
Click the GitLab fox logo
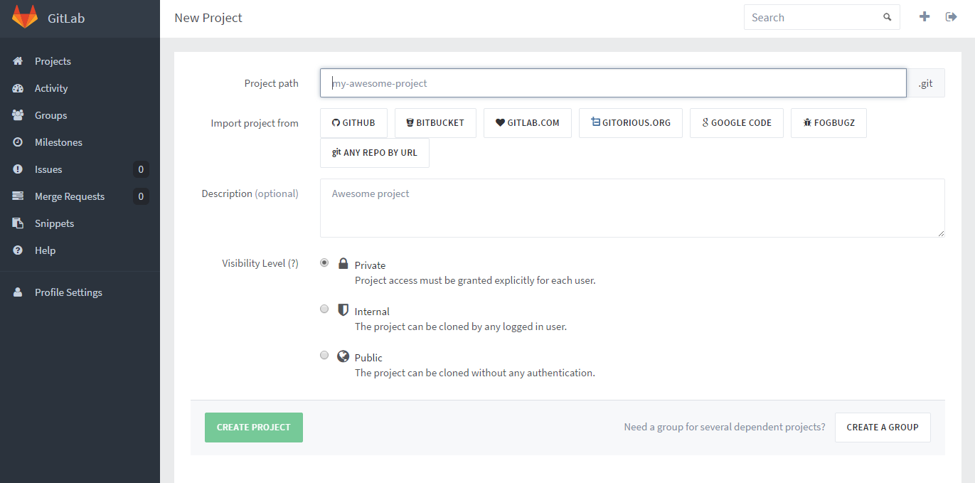25,17
